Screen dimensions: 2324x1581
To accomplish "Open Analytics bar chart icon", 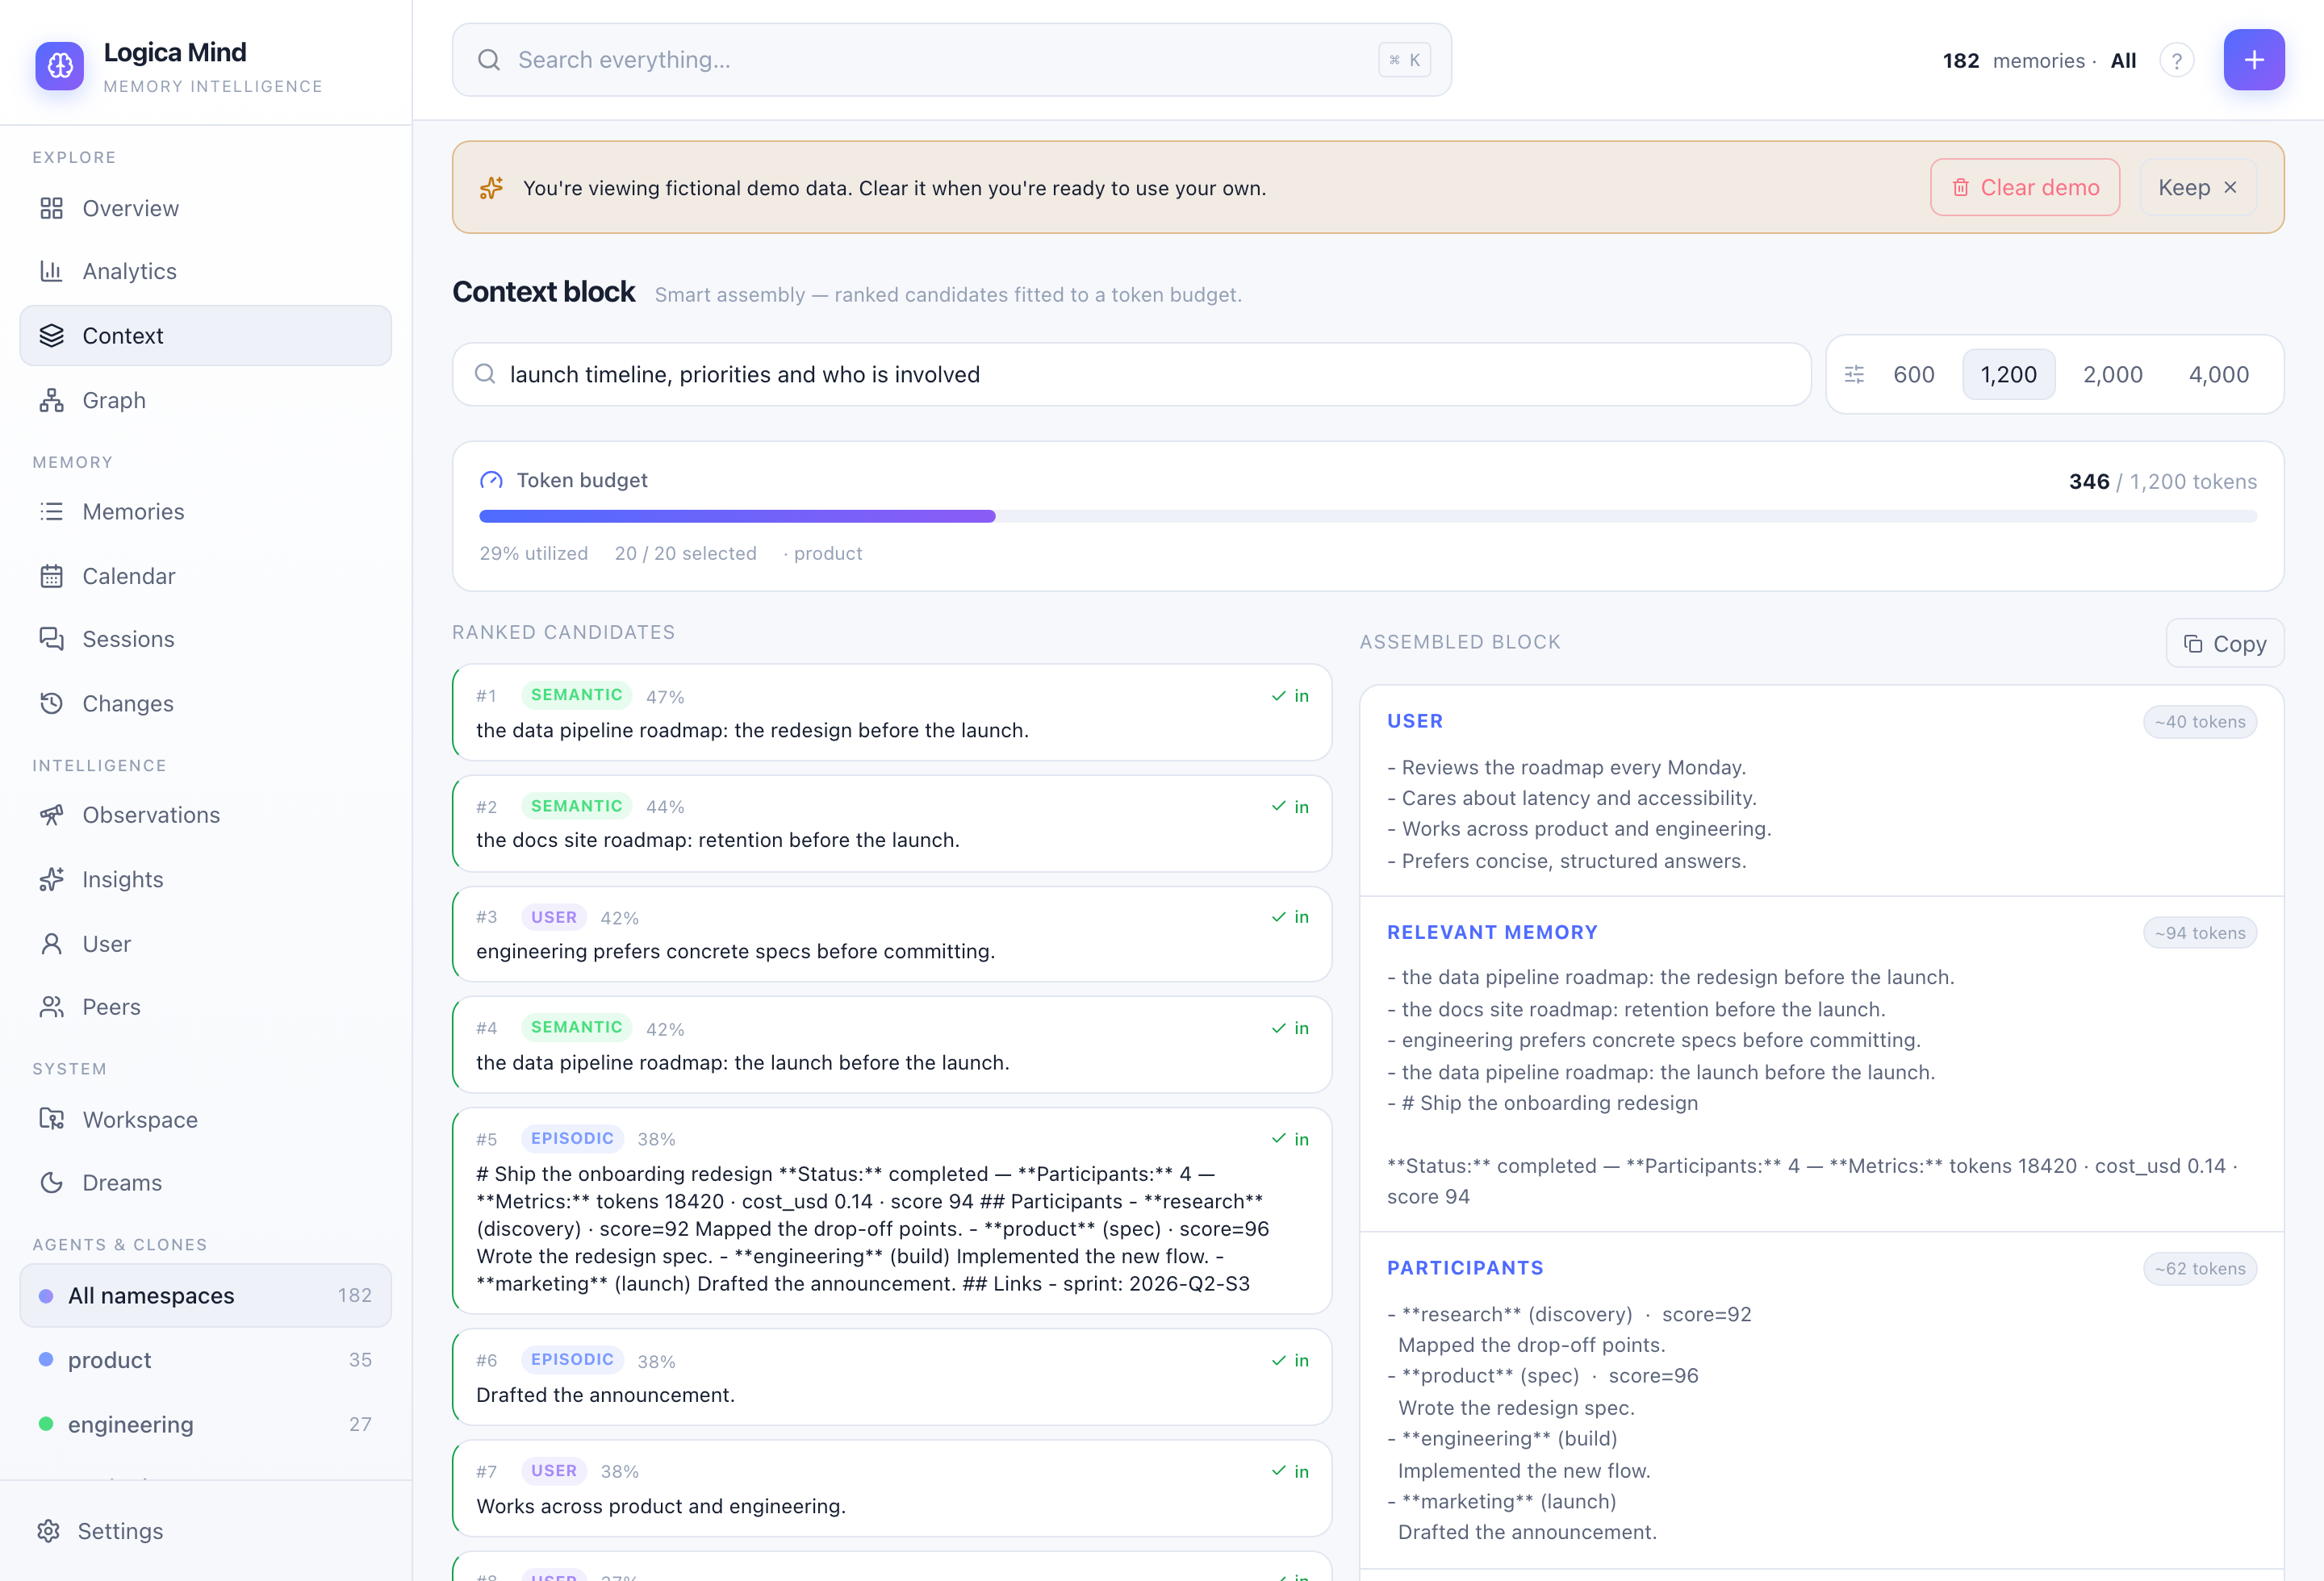I will coord(51,271).
